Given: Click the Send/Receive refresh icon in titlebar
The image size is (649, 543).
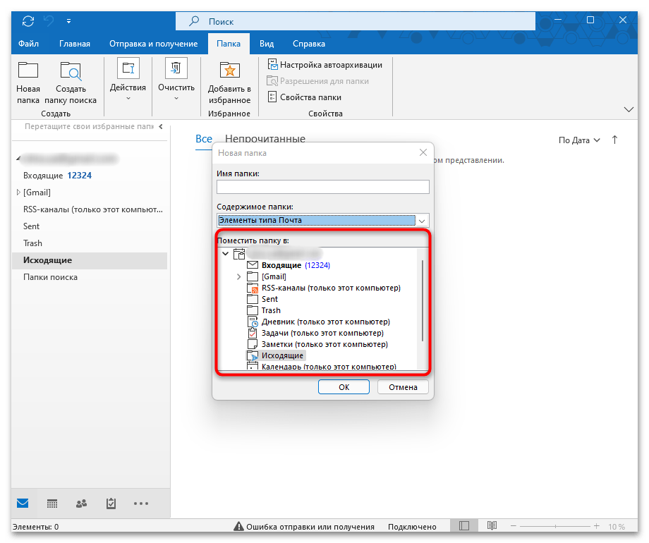Looking at the screenshot, I should (x=28, y=20).
